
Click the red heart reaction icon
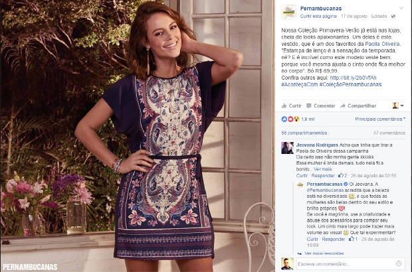click(x=290, y=119)
